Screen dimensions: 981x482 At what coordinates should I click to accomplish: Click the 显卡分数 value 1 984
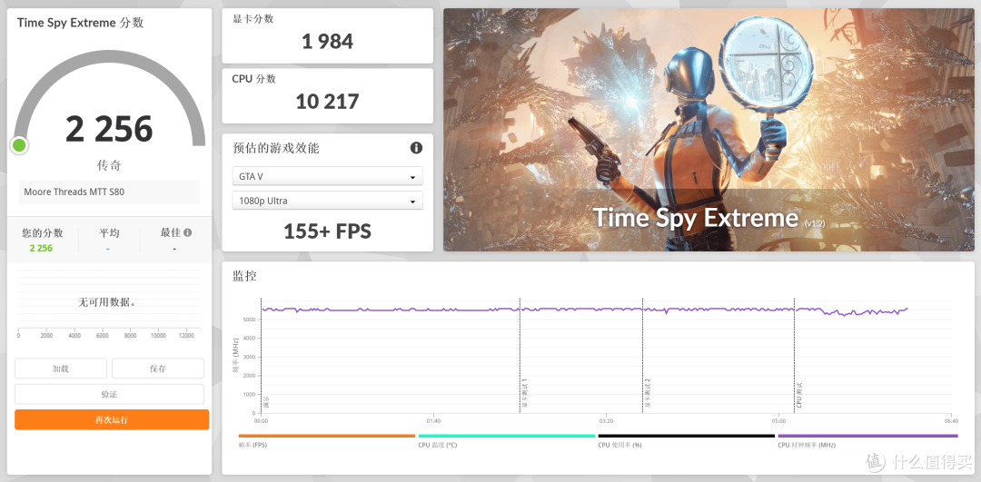click(x=327, y=42)
